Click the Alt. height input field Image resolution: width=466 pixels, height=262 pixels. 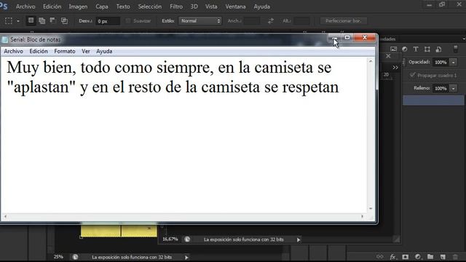(x=301, y=21)
